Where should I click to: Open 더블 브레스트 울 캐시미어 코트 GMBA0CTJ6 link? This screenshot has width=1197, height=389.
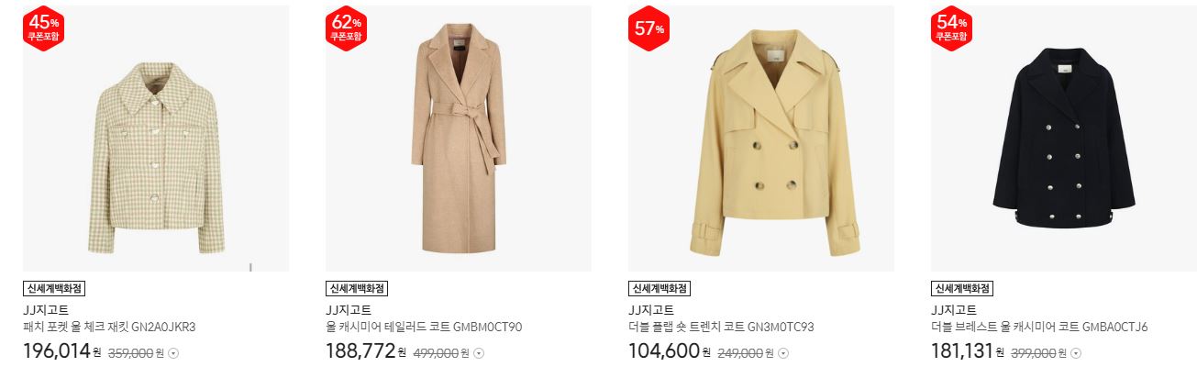tap(1039, 327)
